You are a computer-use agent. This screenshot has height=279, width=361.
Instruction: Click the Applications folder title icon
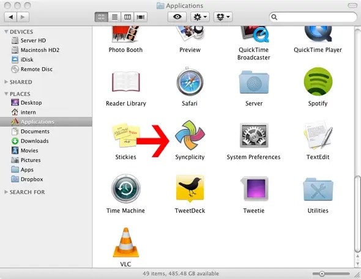(160, 6)
